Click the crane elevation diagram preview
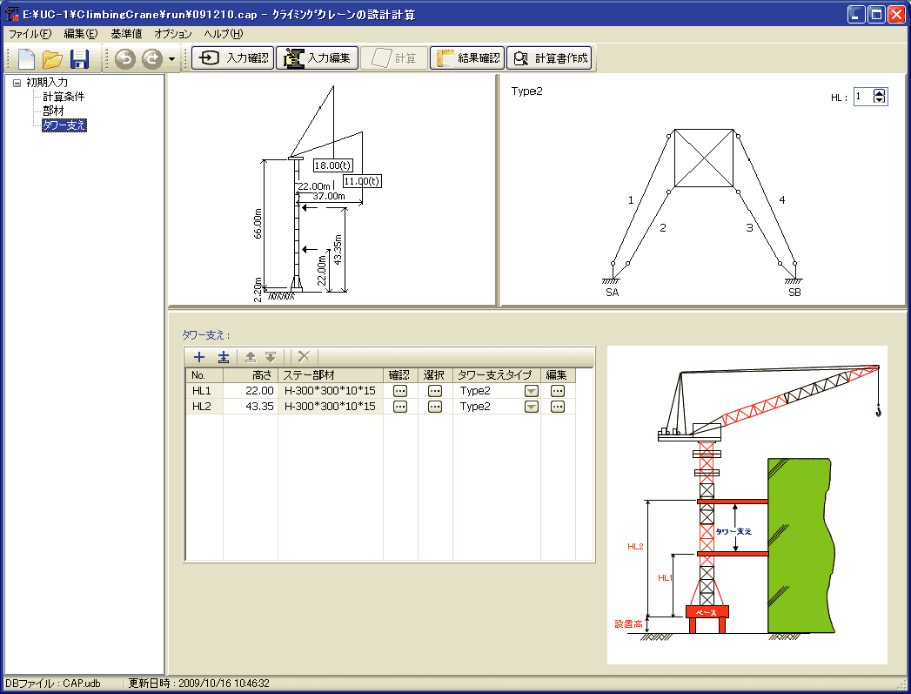This screenshot has width=911, height=694. 332,189
